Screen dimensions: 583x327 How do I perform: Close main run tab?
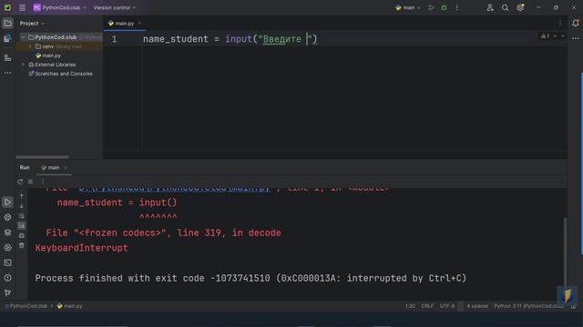[66, 167]
